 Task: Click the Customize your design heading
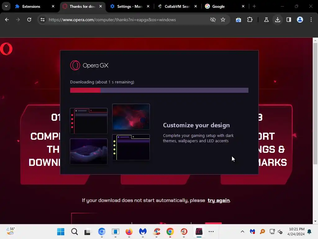[x=196, y=125]
